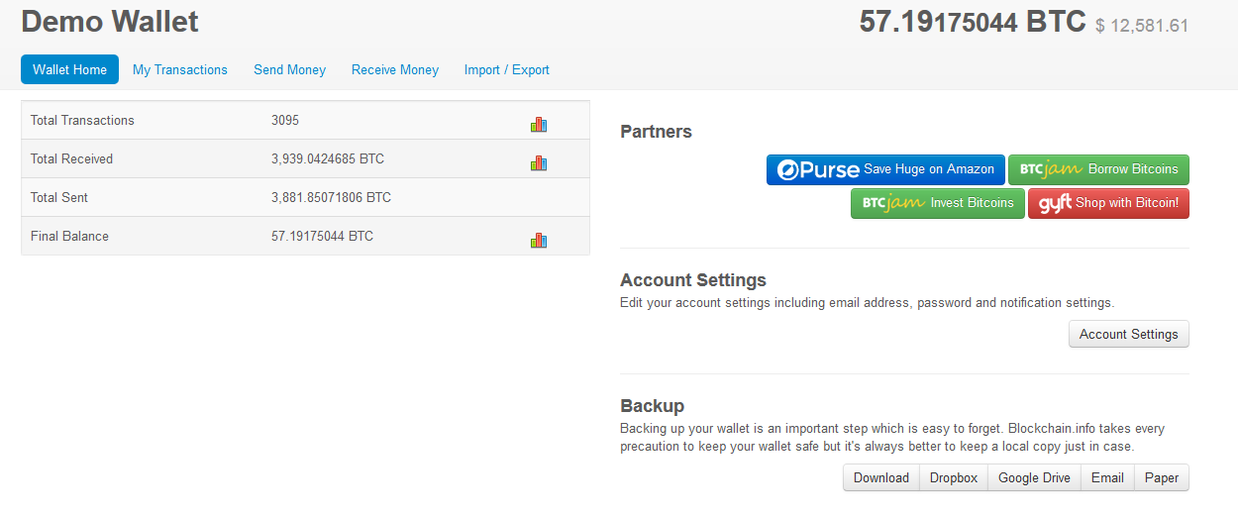1238x518 pixels.
Task: Open My Transactions tab
Action: pos(180,69)
